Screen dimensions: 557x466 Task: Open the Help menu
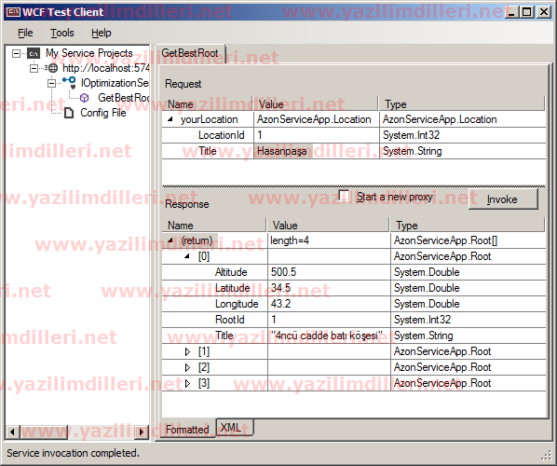click(102, 33)
